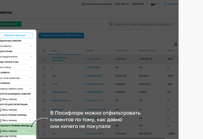Open the Поддержка link

(x=173, y=4)
